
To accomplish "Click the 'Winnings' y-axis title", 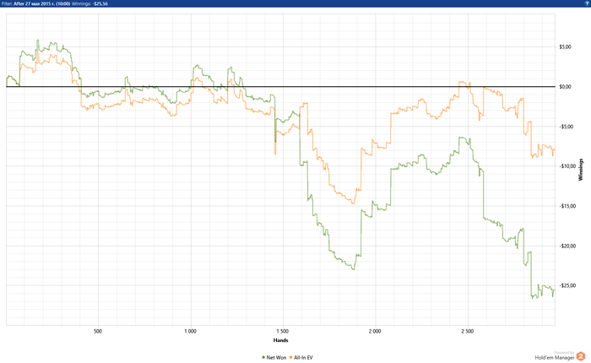I will coord(581,170).
